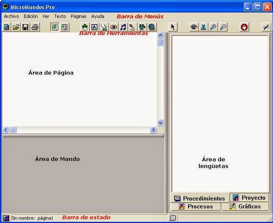Click the page area's vertical scrollbar up arrow

pos(160,35)
